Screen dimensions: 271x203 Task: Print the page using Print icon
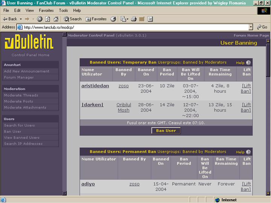(x=134, y=19)
